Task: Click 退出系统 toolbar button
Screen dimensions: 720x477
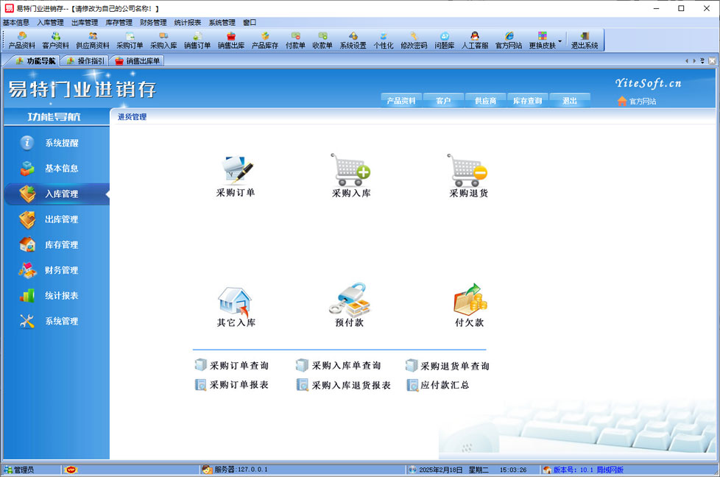Action: 585,40
